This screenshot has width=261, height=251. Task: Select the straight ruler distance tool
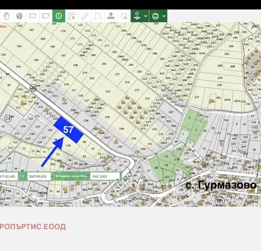(x=85, y=16)
